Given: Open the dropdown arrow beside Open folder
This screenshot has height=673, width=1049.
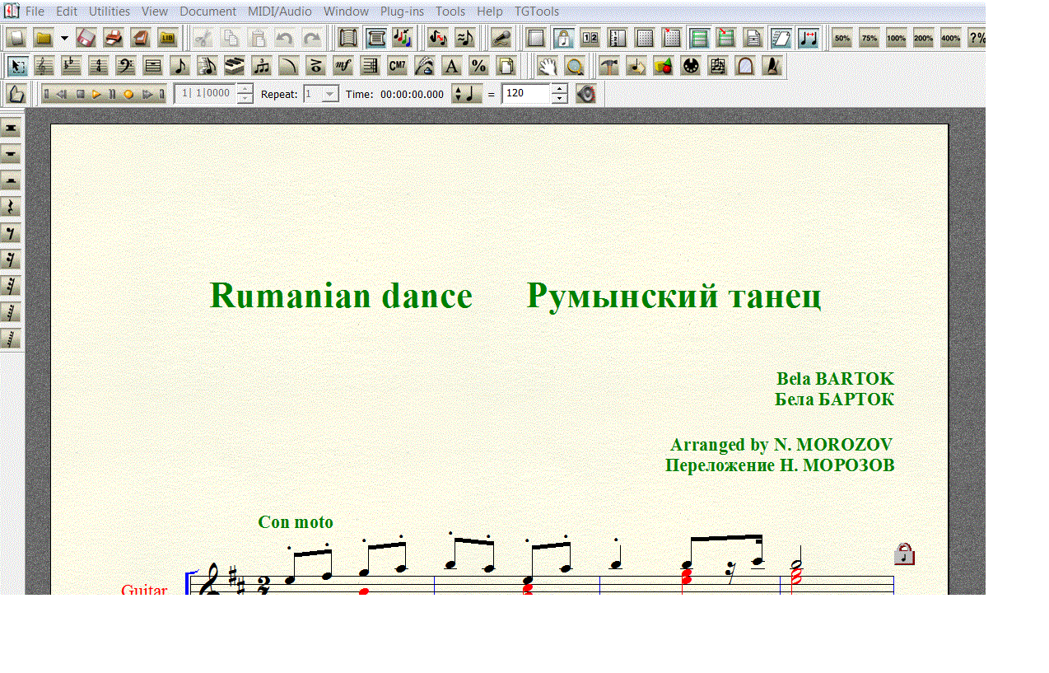Looking at the screenshot, I should (x=64, y=38).
